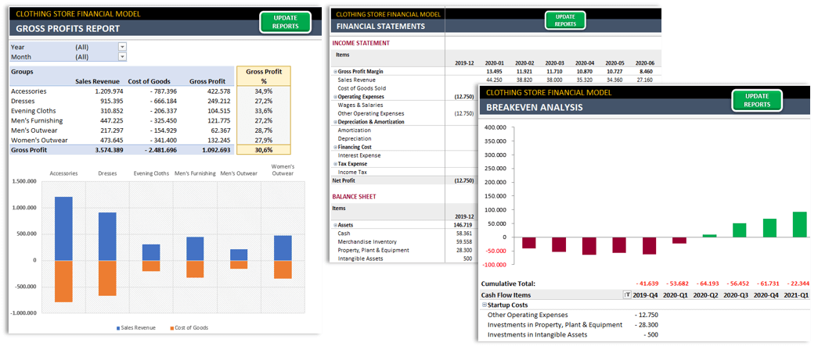
Task: Select the total gross profit 1.092.693
Action: 217,151
